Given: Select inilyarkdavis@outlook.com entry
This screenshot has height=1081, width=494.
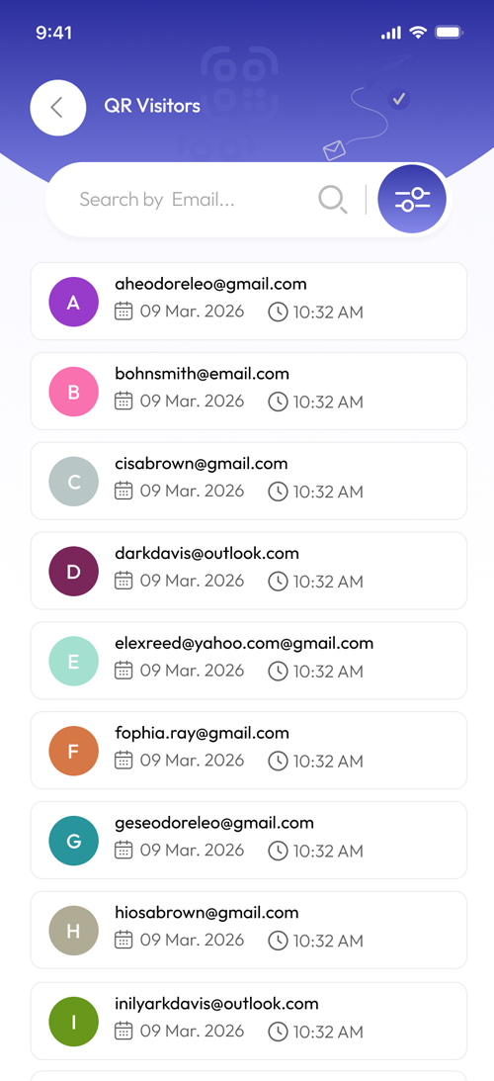Looking at the screenshot, I should click(x=249, y=1021).
